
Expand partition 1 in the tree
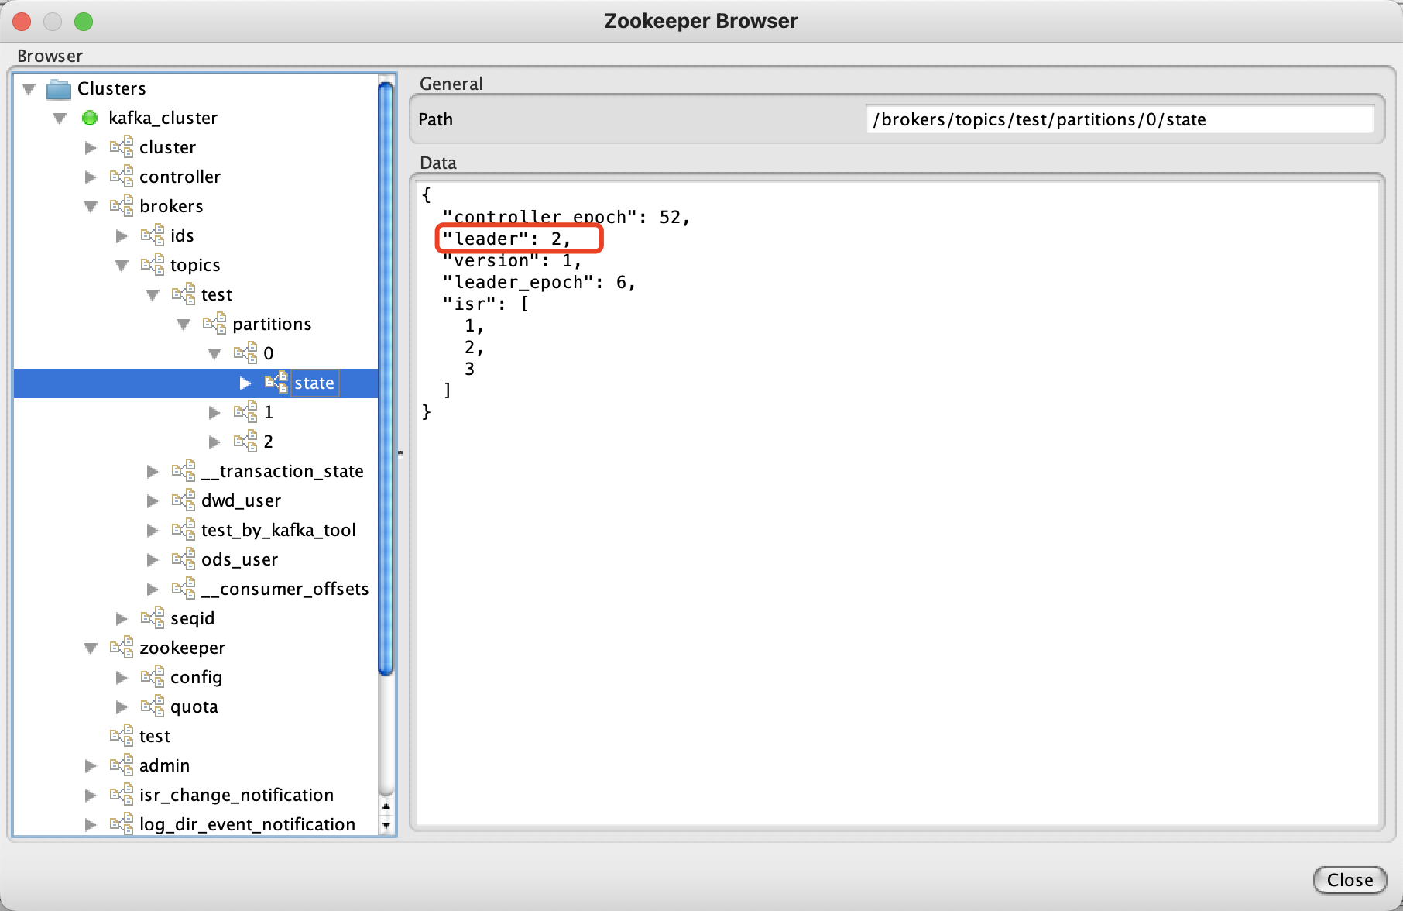coord(214,412)
